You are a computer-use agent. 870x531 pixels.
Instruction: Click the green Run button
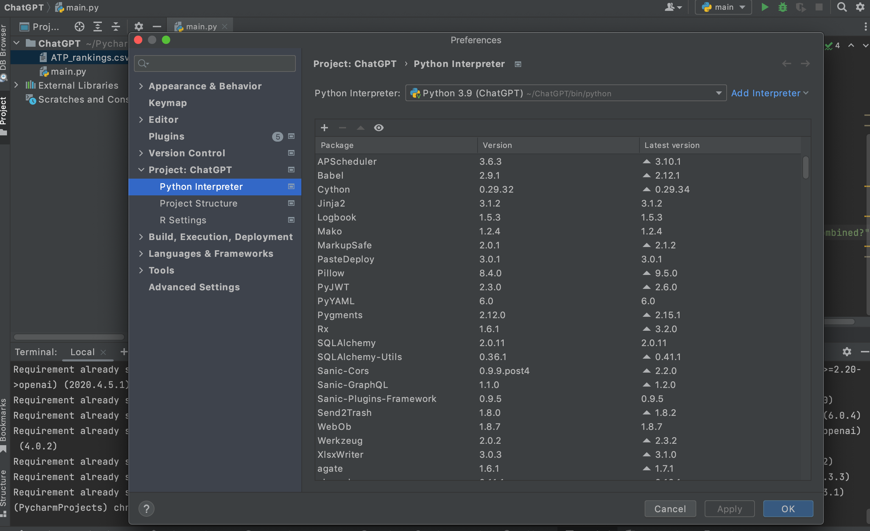click(764, 7)
